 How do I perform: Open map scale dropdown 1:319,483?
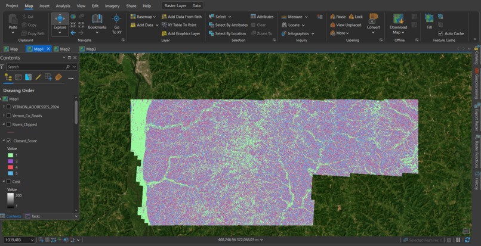coord(32,240)
